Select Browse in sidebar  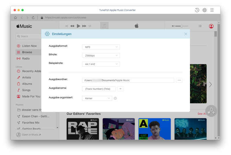[29, 52]
